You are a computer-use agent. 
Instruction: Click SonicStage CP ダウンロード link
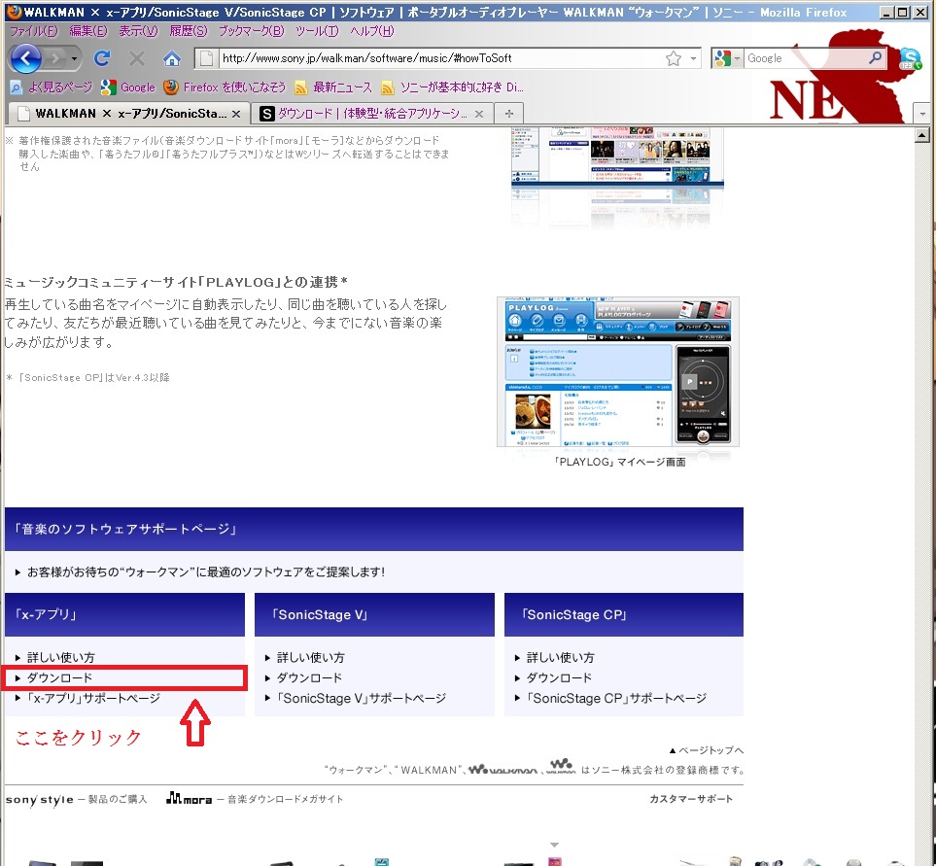[x=559, y=678]
